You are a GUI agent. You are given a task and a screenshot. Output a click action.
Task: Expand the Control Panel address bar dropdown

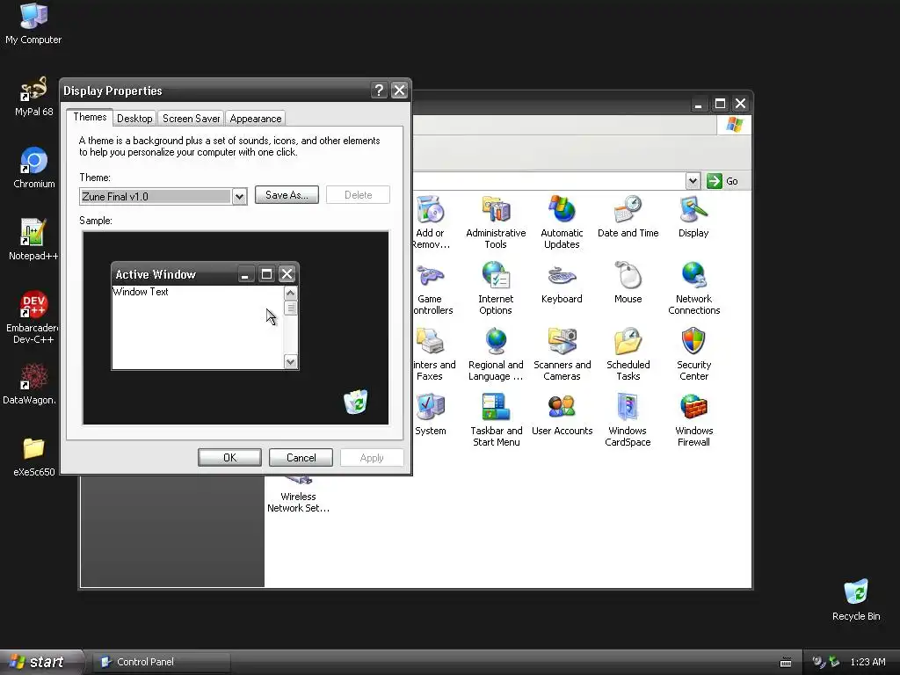(x=693, y=181)
